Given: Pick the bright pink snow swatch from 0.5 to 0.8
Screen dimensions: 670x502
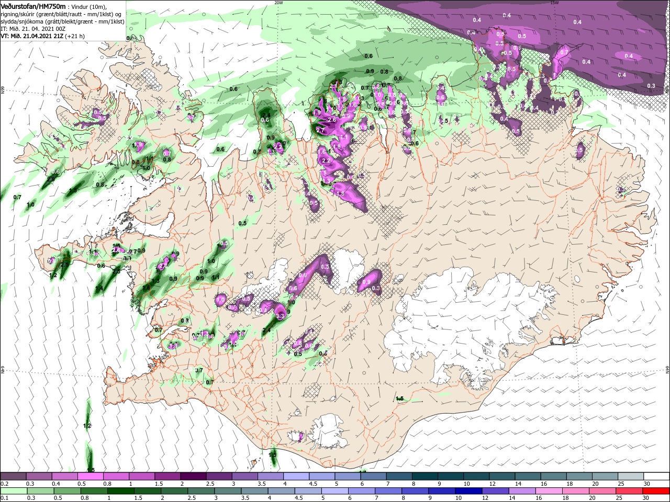Looking at the screenshot, I should (x=90, y=476).
